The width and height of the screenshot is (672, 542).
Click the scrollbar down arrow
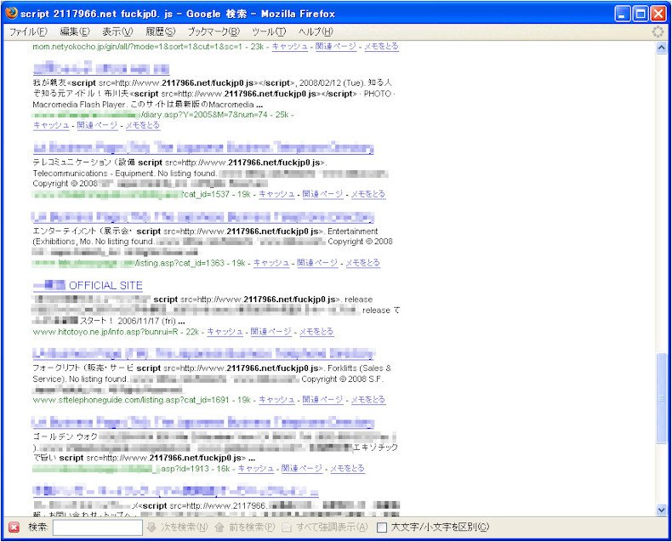click(662, 510)
